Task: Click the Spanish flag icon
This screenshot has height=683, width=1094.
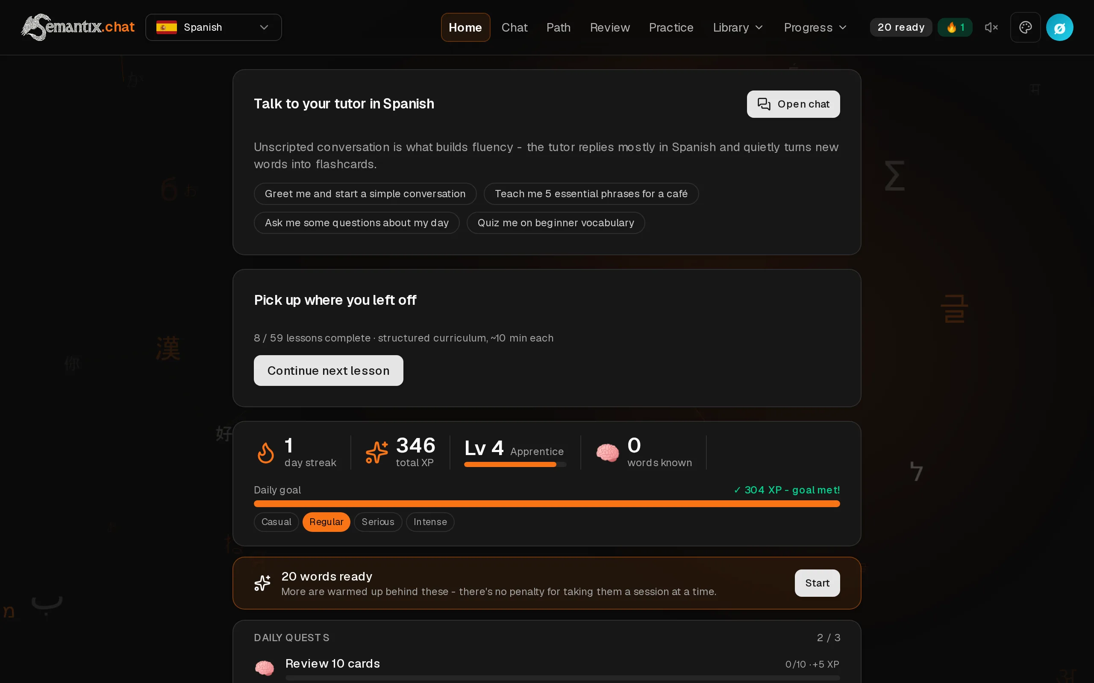Action: 166,28
